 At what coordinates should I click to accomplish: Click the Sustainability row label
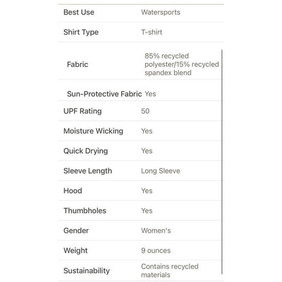87,270
